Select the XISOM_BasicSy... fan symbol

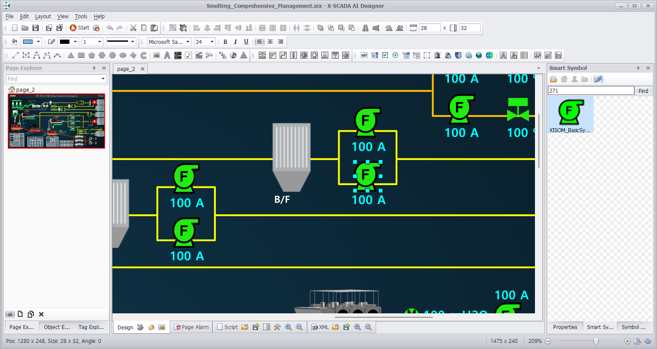(570, 115)
